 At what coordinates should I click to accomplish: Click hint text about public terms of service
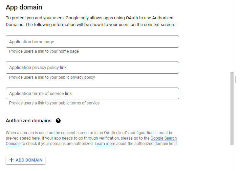tap(54, 103)
